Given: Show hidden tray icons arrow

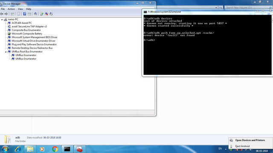Looking at the screenshot, I should click(226, 149).
